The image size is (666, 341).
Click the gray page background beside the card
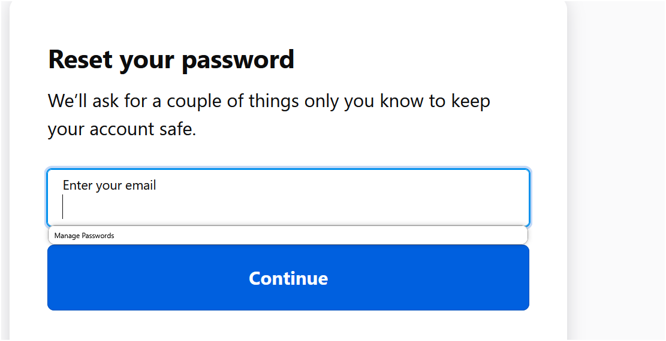617,179
